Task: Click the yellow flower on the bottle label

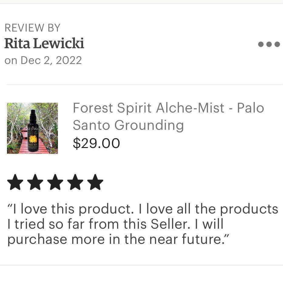Action: pos(33,139)
